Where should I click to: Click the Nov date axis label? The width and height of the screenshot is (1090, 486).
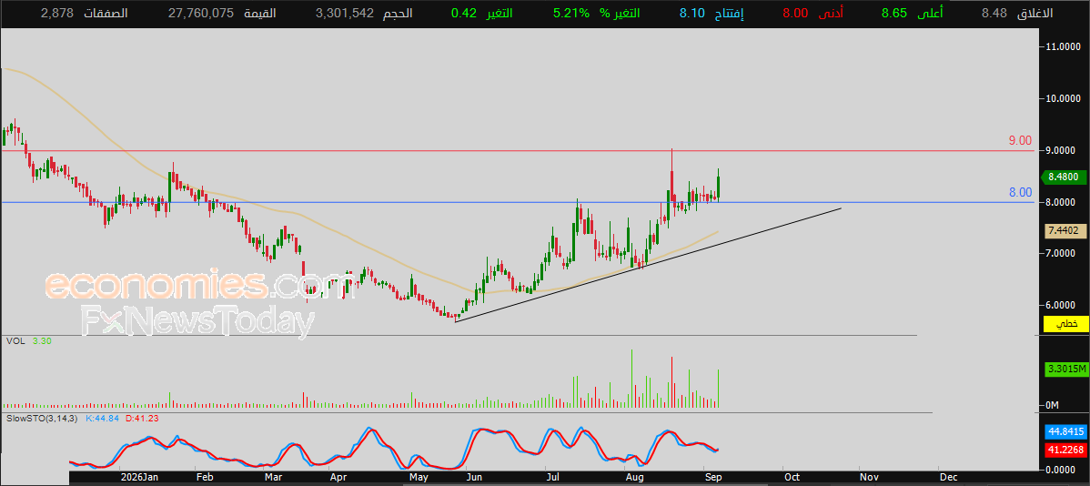tap(868, 478)
